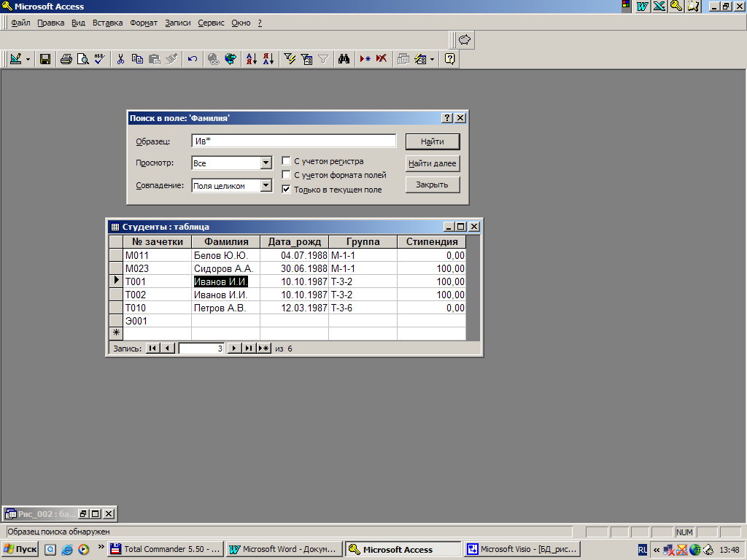
Task: Click the new record navigation button
Action: [x=264, y=348]
